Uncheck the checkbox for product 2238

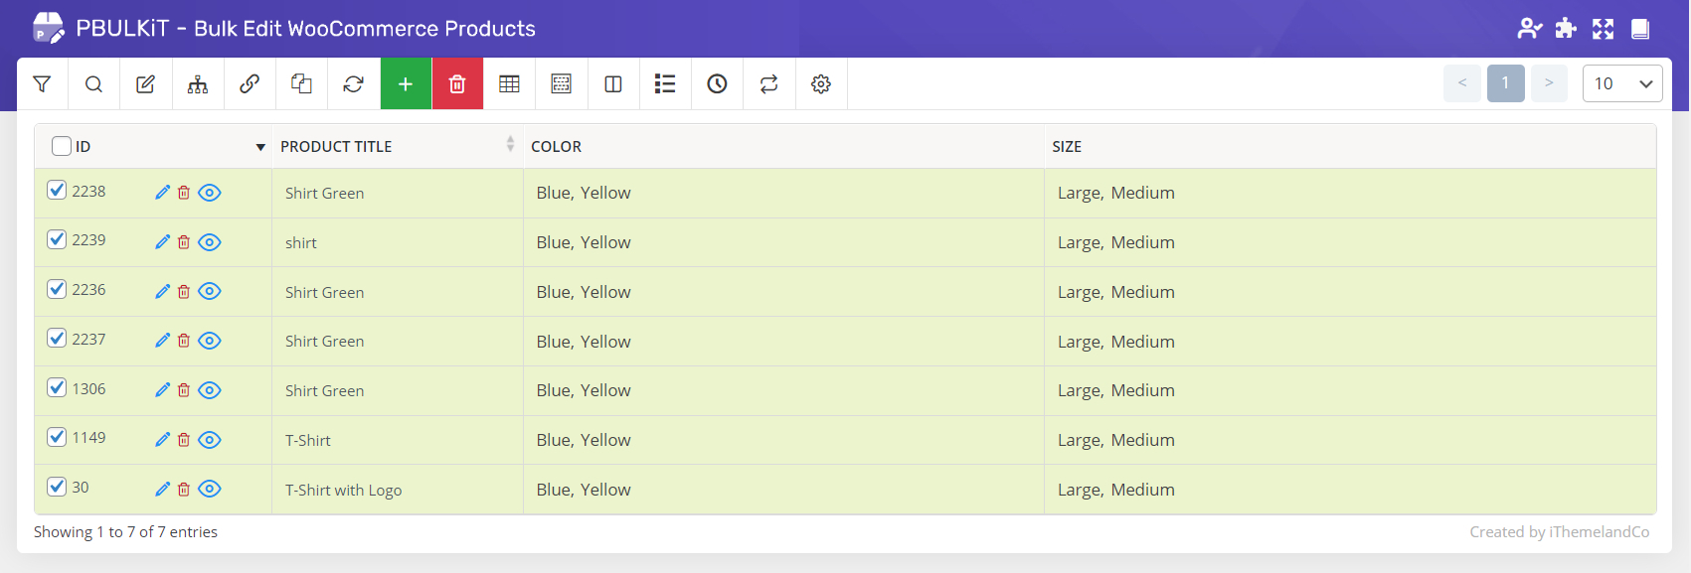[x=57, y=191]
